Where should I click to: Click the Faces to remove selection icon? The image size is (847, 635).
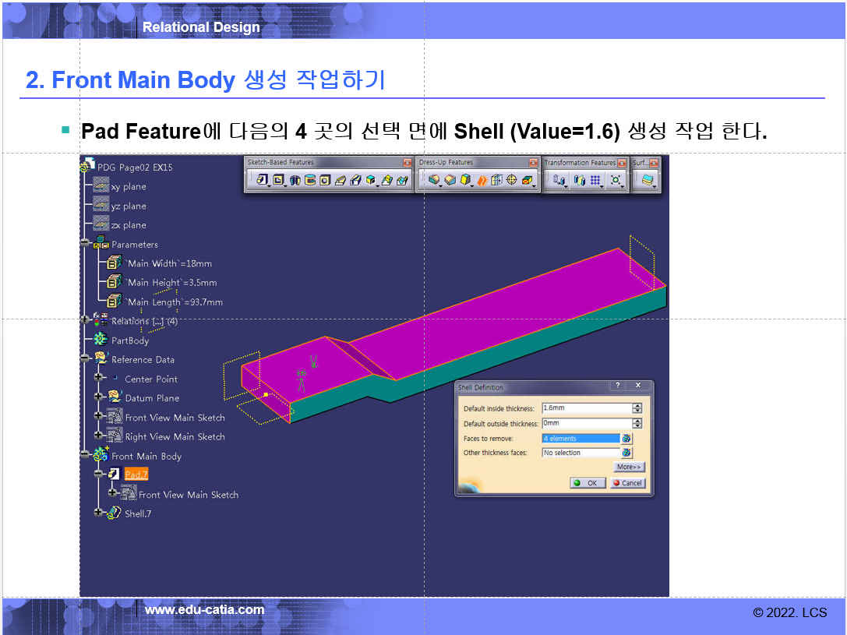point(626,439)
